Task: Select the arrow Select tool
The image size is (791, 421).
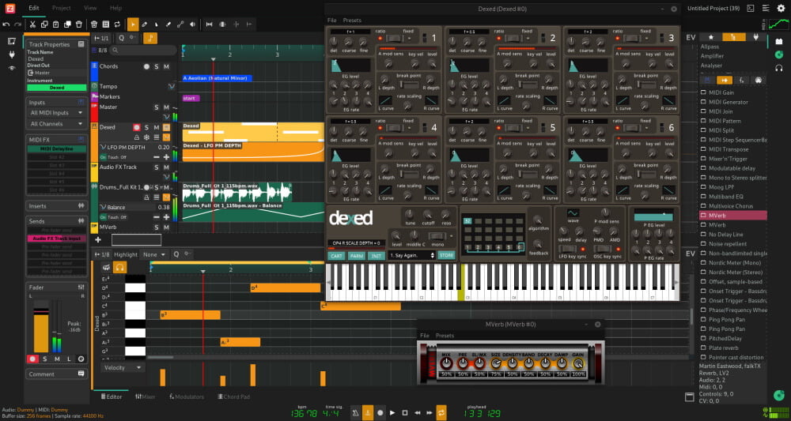Action: tap(133, 24)
